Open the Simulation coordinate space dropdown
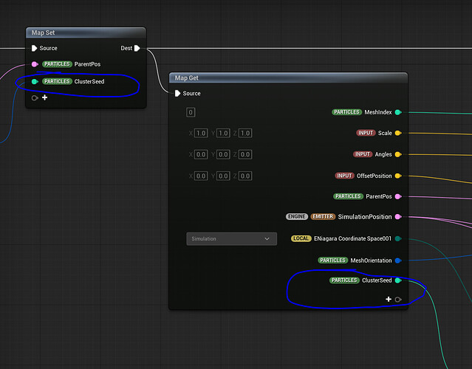The width and height of the screenshot is (472, 369). click(231, 239)
